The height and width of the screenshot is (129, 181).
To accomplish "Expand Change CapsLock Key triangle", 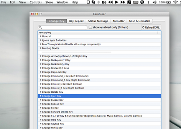I will [41, 72].
